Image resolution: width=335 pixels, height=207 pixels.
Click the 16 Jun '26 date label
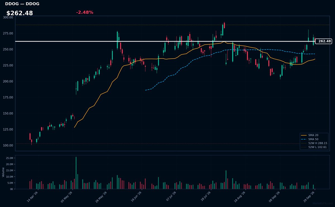136,196
